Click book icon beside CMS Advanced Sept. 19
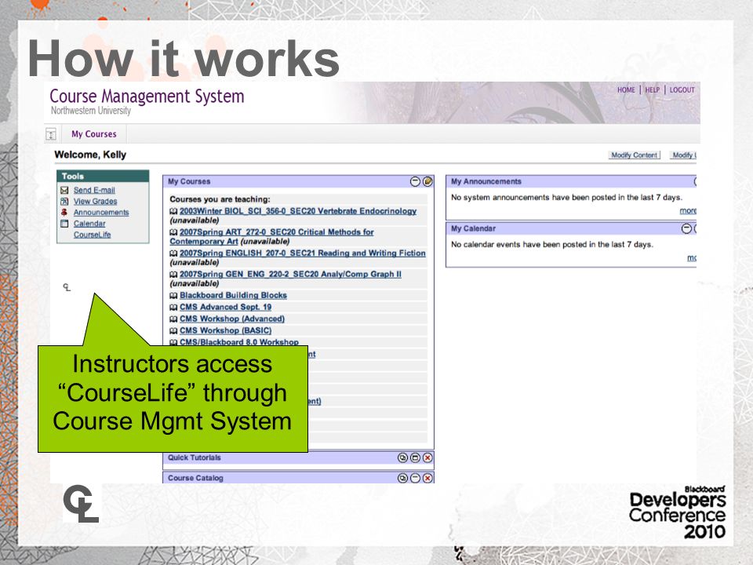Screen dimensions: 753x565 (174, 308)
